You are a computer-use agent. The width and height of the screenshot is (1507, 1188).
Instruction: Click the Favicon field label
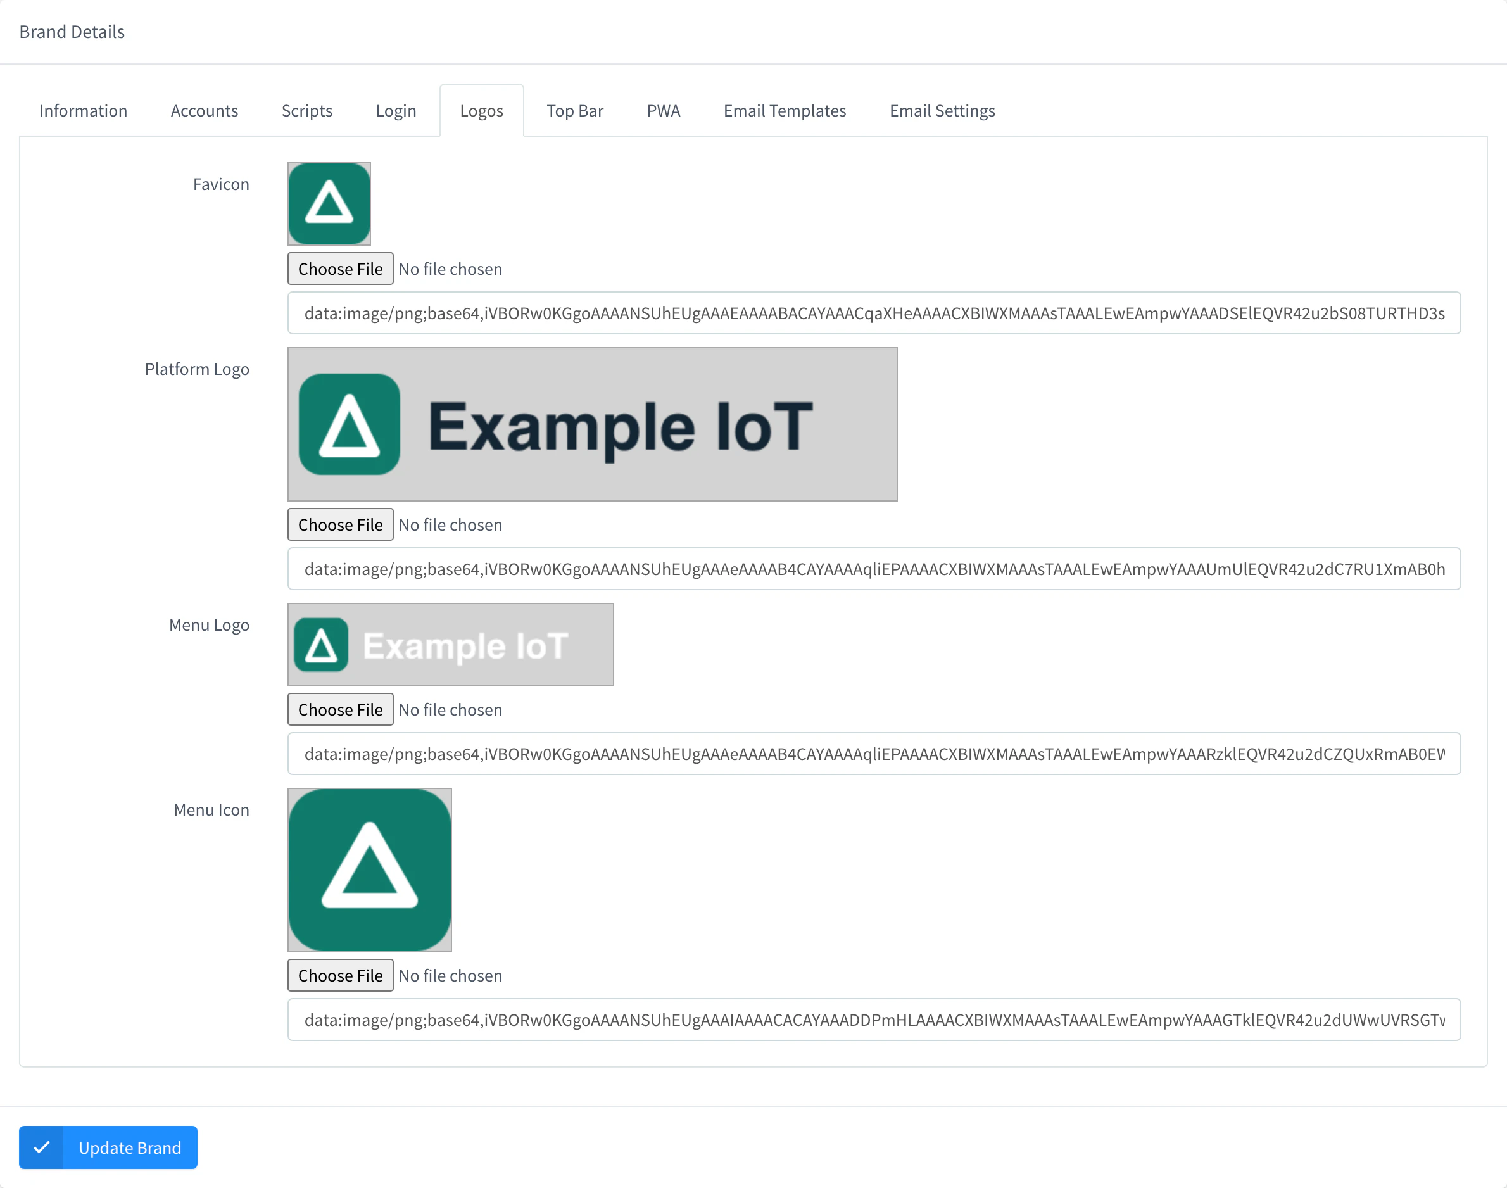pos(221,184)
